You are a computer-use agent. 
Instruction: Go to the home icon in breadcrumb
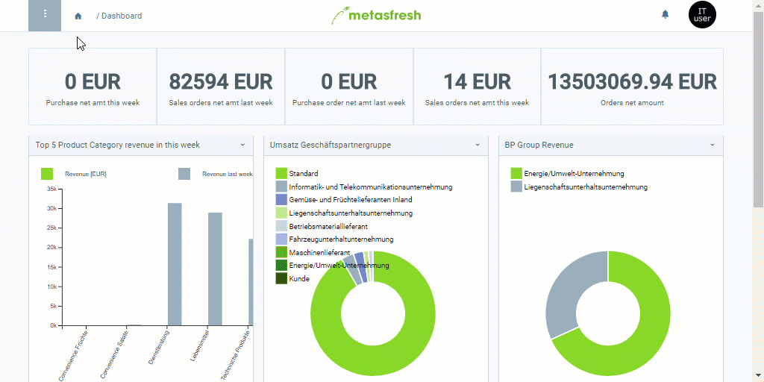click(78, 16)
